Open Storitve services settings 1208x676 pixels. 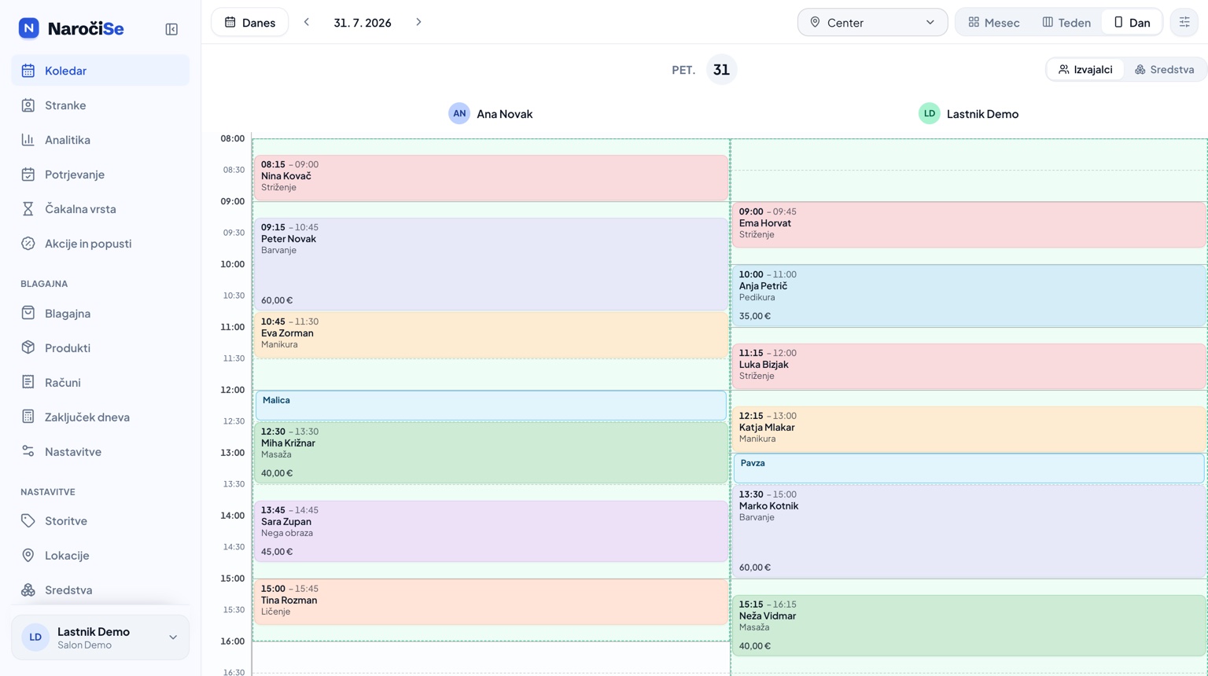[101, 521]
